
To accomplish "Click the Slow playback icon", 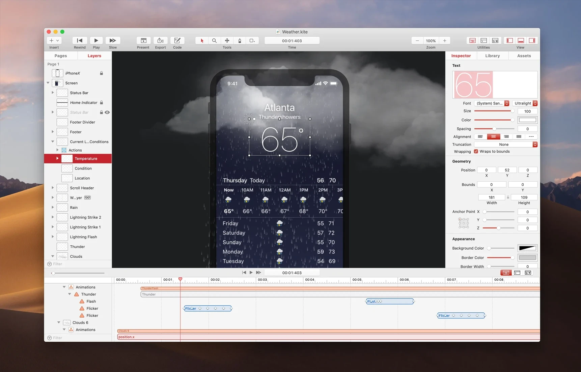I will tap(113, 40).
